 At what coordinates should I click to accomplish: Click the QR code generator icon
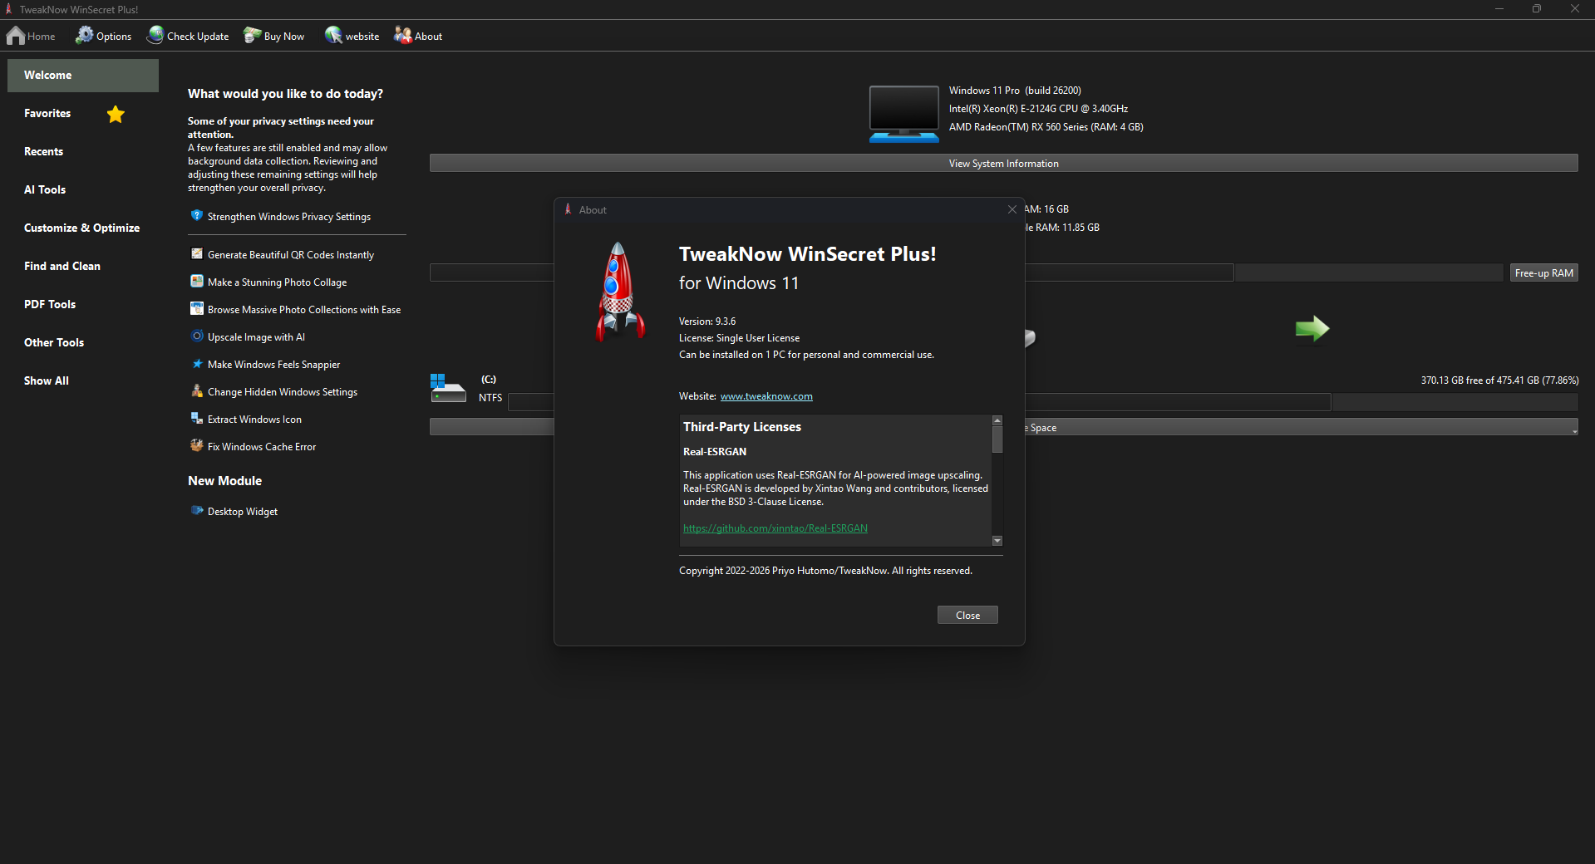(197, 254)
